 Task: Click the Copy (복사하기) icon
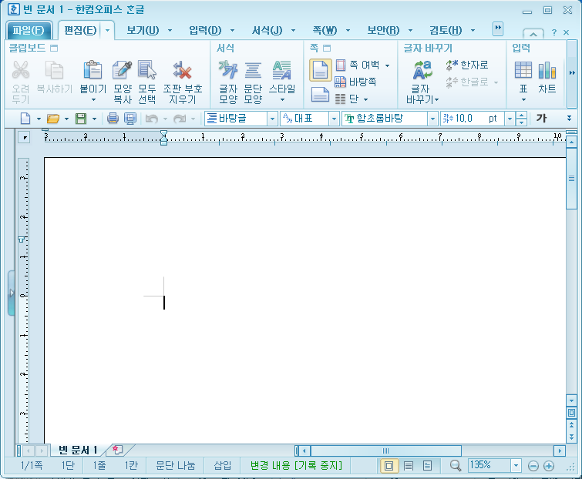tap(54, 70)
